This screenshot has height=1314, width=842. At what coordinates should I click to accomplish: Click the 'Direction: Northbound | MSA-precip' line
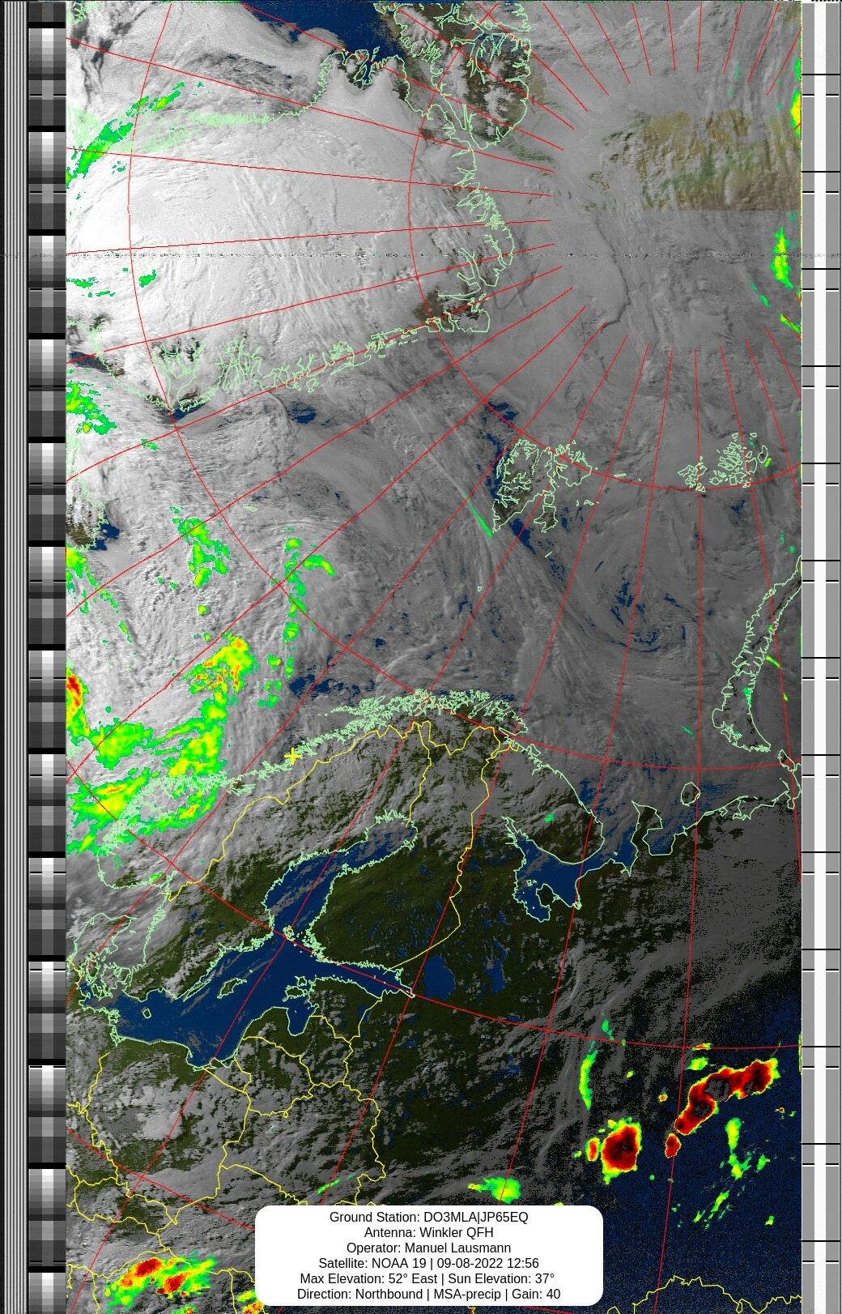click(428, 1294)
